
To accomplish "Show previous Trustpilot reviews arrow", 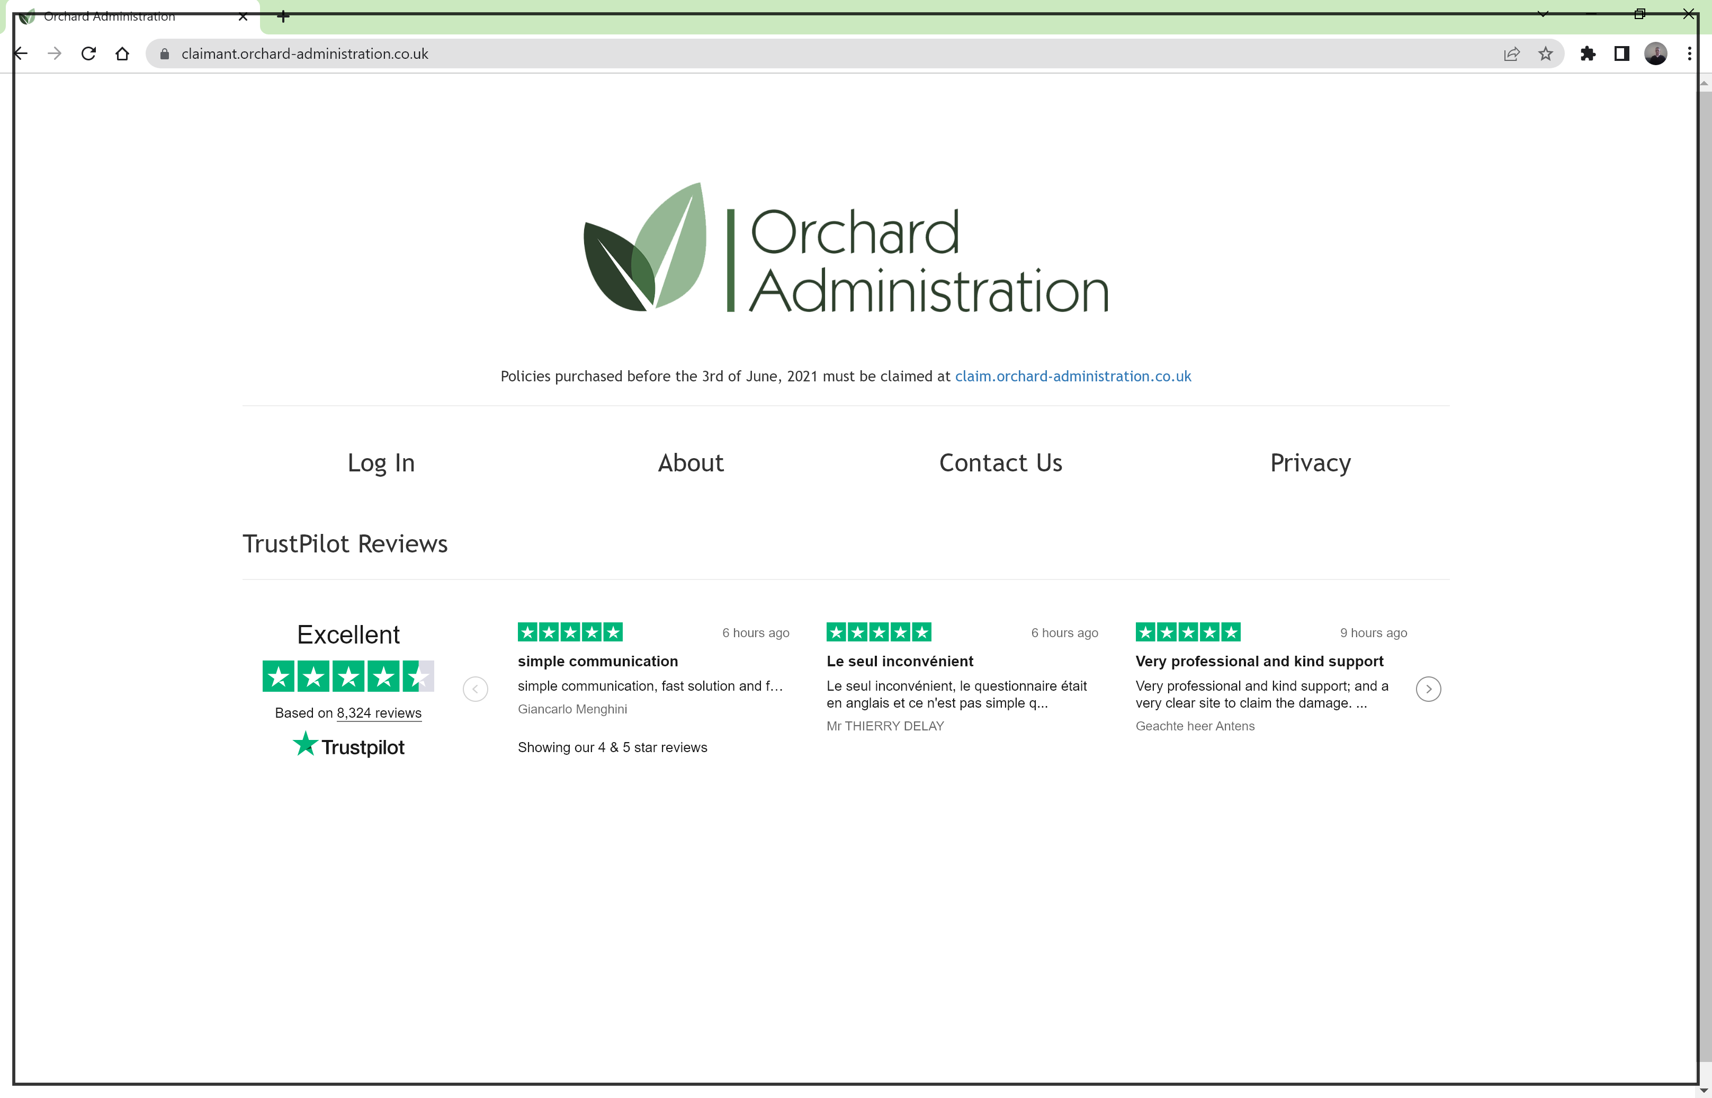I will tap(476, 689).
